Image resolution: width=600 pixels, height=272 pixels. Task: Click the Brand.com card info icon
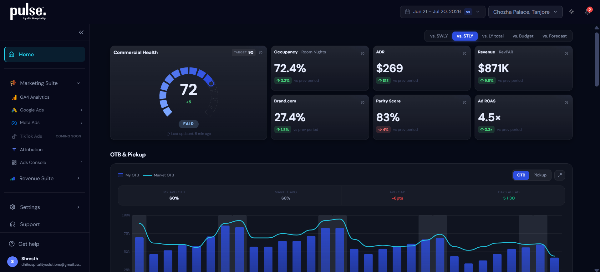363,102
